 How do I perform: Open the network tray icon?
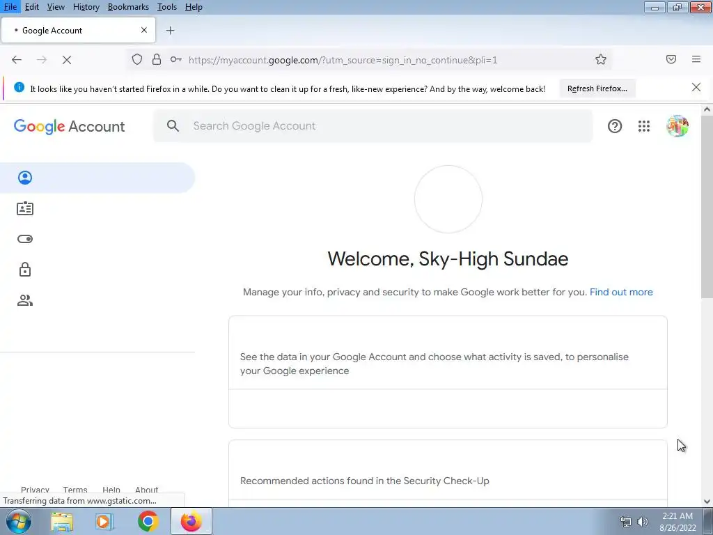coord(626,522)
